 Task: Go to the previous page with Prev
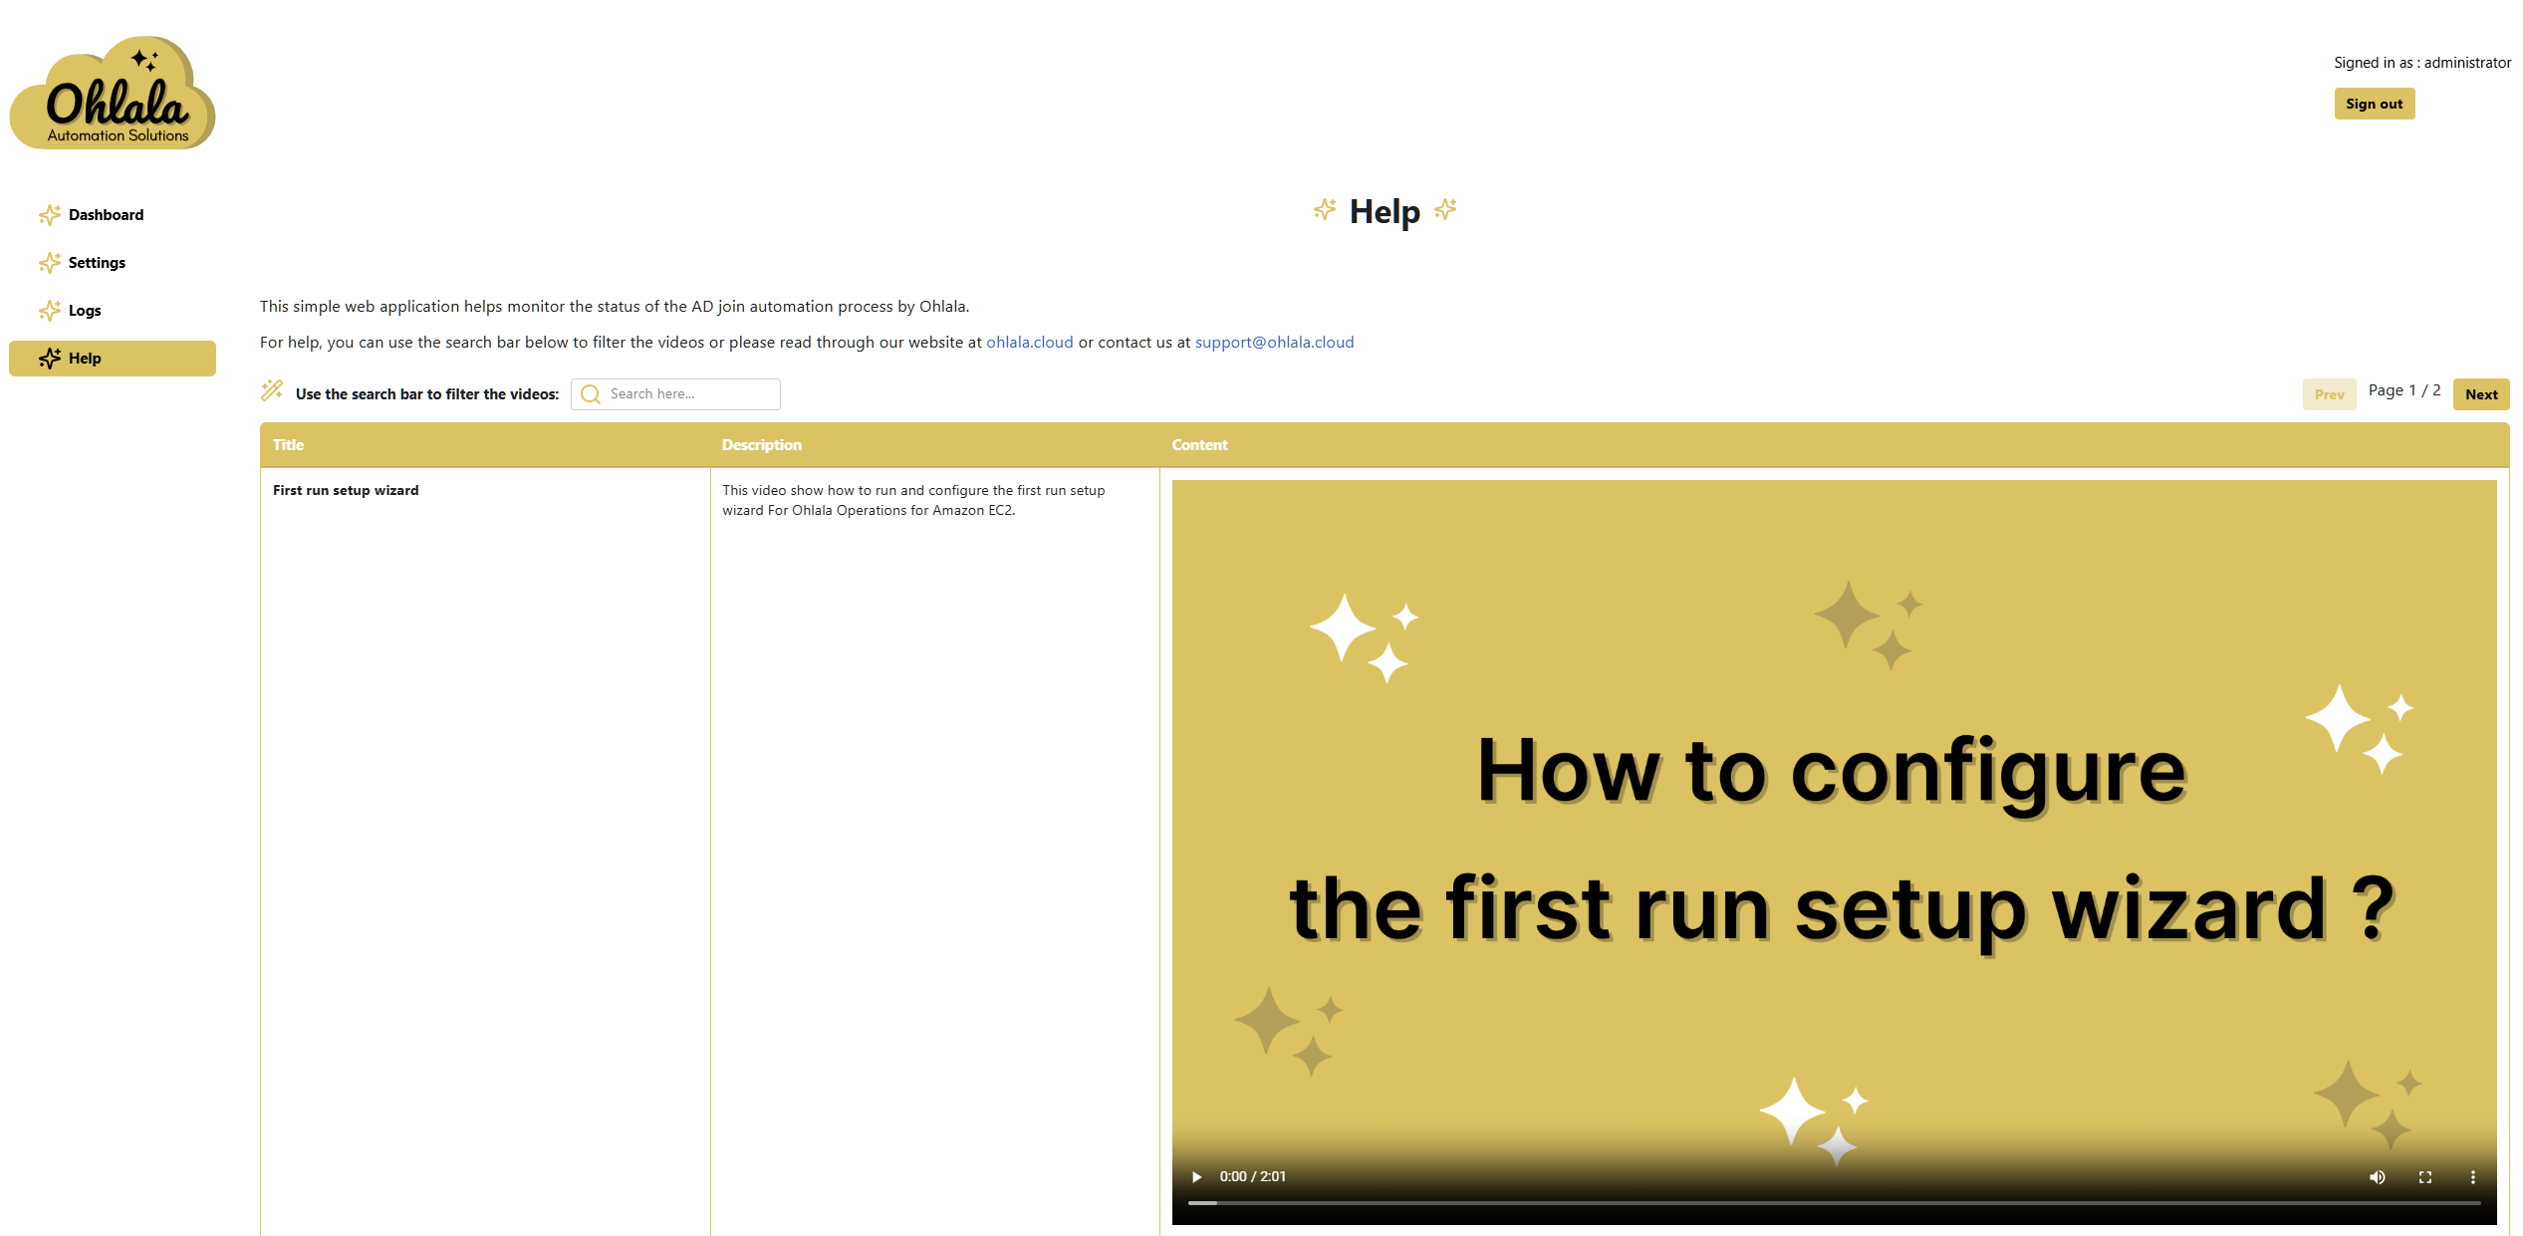(2329, 394)
